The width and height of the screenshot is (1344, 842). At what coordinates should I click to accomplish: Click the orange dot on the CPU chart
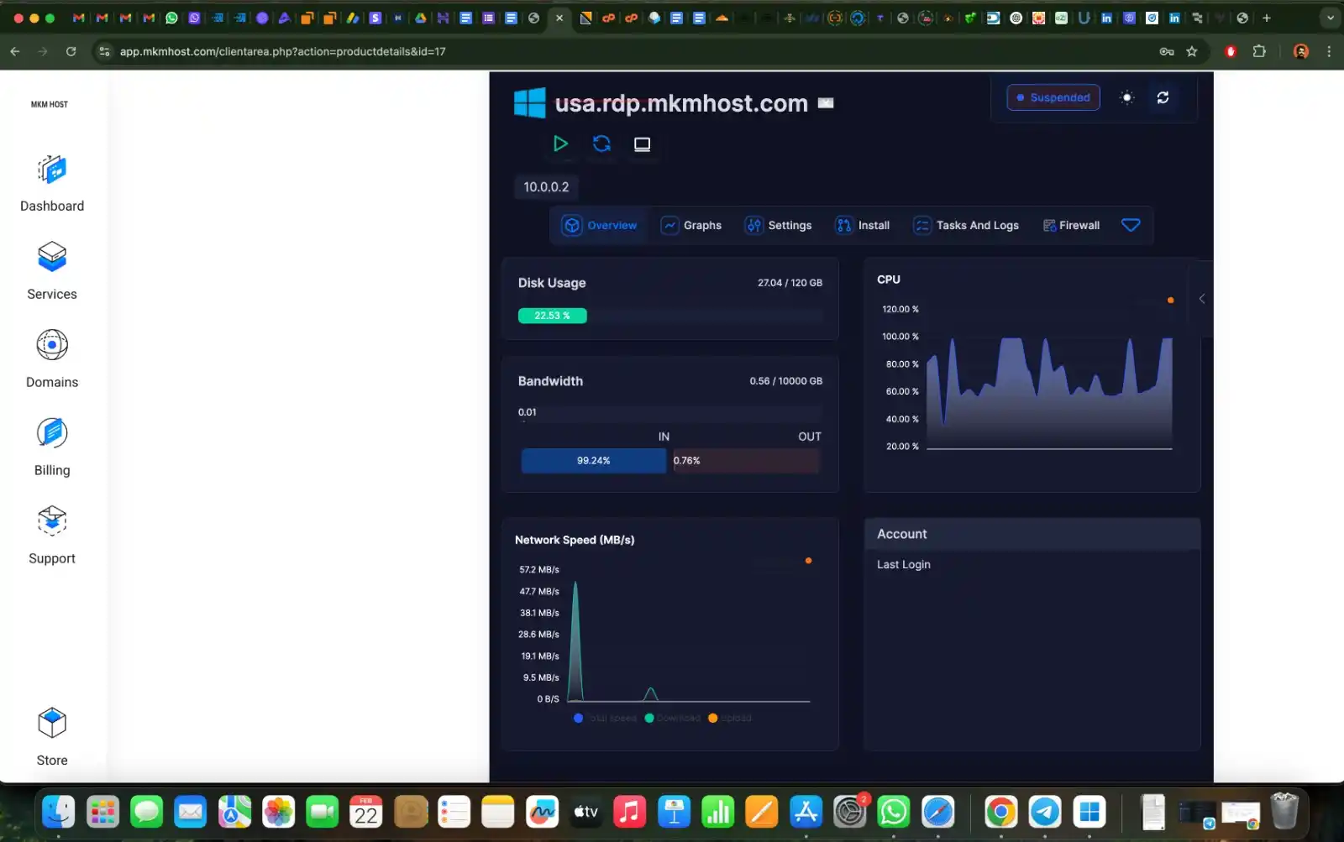tap(1170, 300)
